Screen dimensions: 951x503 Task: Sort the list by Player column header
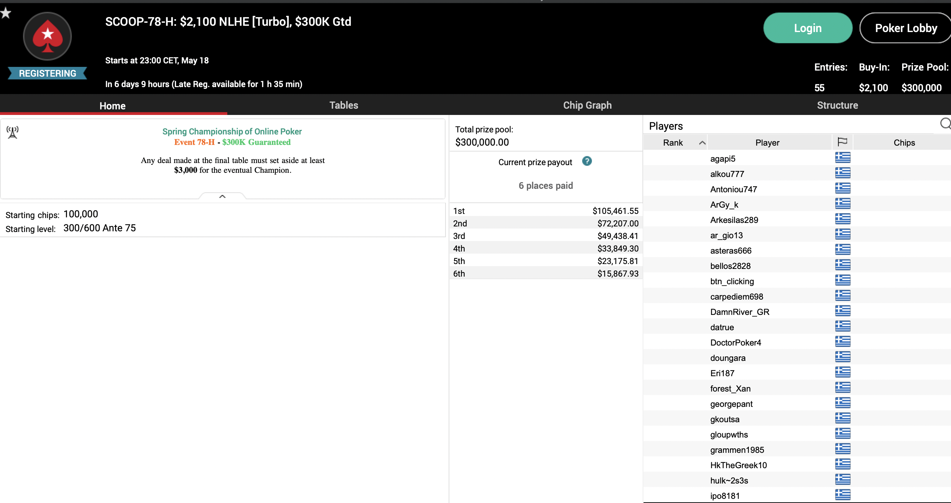click(x=769, y=142)
